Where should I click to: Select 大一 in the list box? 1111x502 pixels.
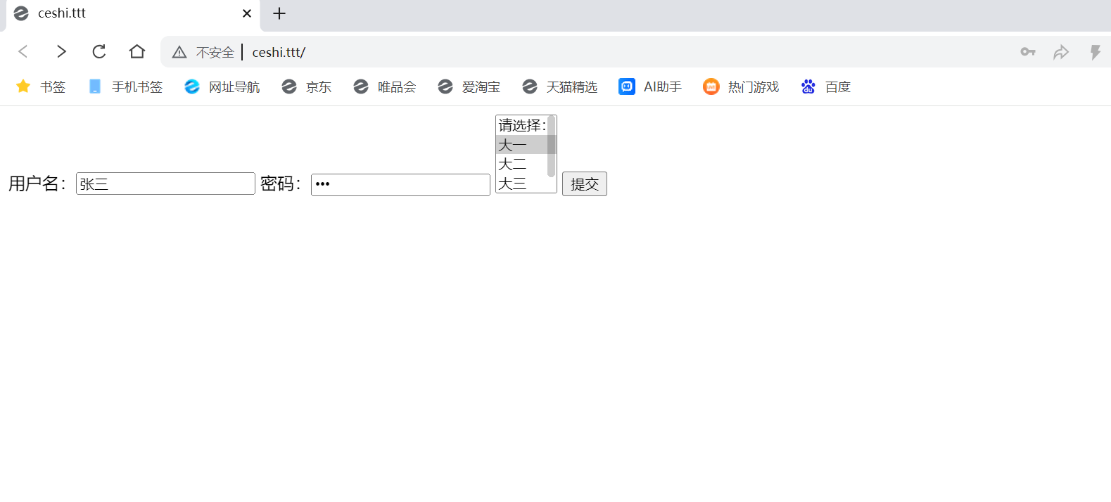point(521,145)
